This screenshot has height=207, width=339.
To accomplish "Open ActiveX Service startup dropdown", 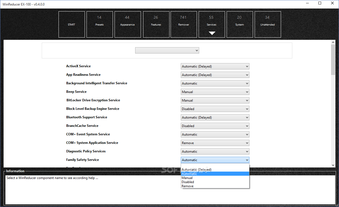I will 215,66.
